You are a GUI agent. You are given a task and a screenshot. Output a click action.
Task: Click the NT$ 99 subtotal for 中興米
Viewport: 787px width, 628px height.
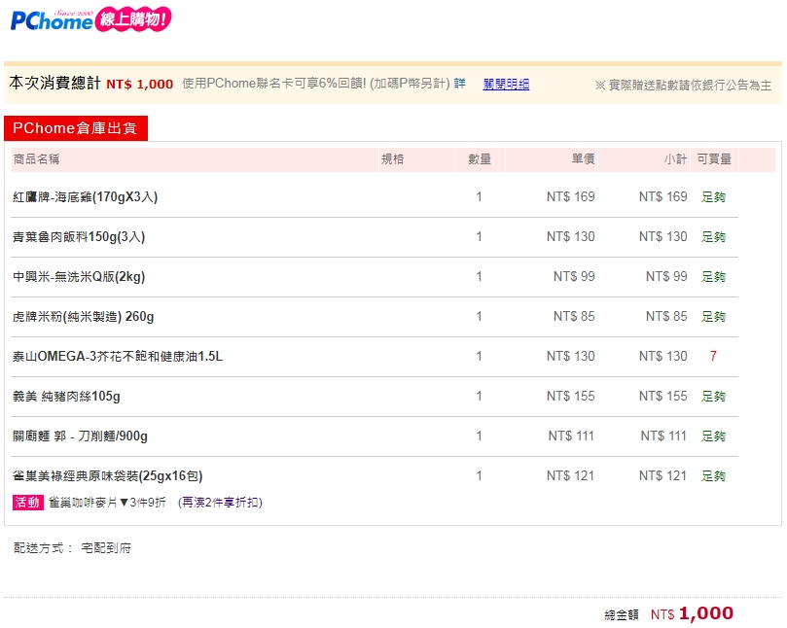(666, 276)
